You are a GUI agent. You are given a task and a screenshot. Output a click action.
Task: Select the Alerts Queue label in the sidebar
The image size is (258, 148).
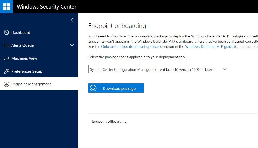coord(23,45)
